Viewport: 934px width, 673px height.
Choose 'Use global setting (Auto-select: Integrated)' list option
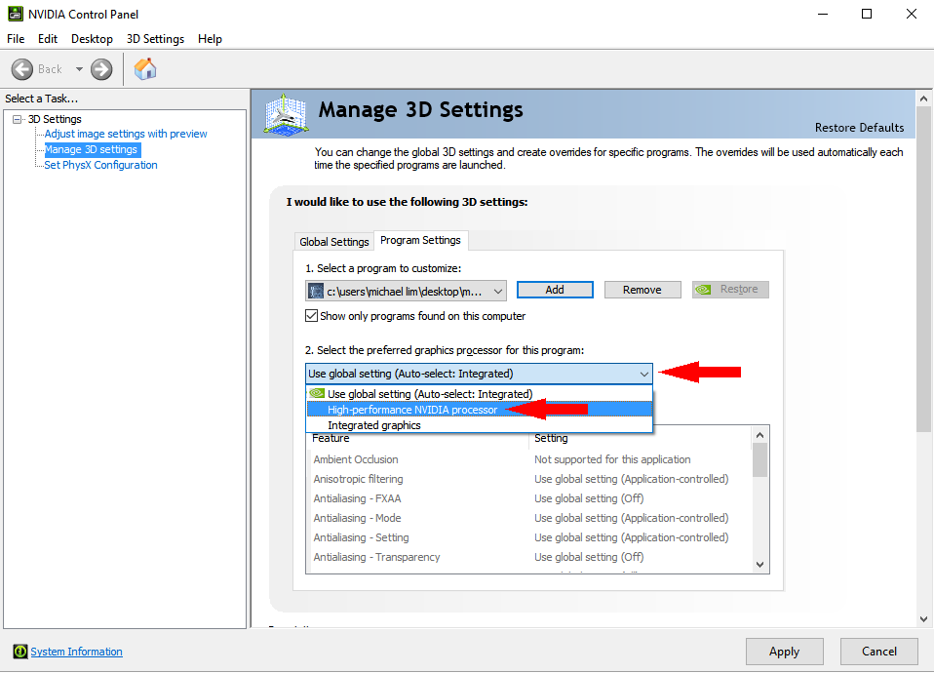coord(480,393)
